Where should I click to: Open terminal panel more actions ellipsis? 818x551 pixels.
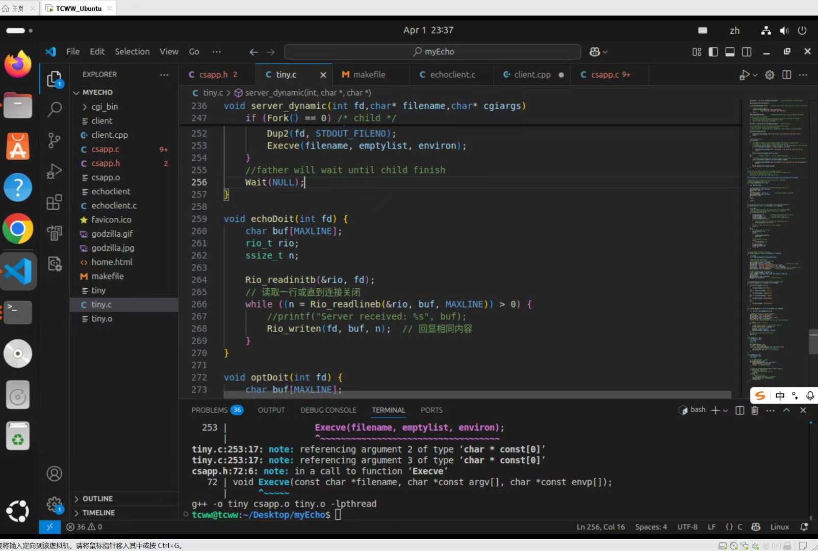coord(771,411)
